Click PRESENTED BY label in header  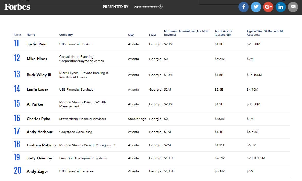tap(115, 7)
